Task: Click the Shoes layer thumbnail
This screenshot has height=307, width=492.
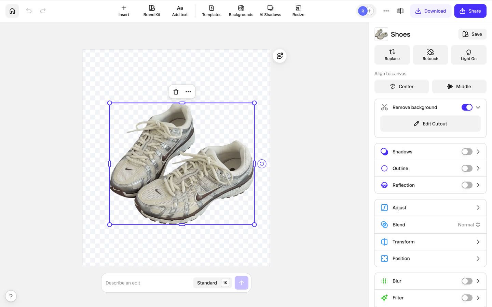Action: click(x=381, y=34)
